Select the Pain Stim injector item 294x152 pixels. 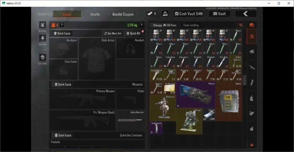pos(222,61)
